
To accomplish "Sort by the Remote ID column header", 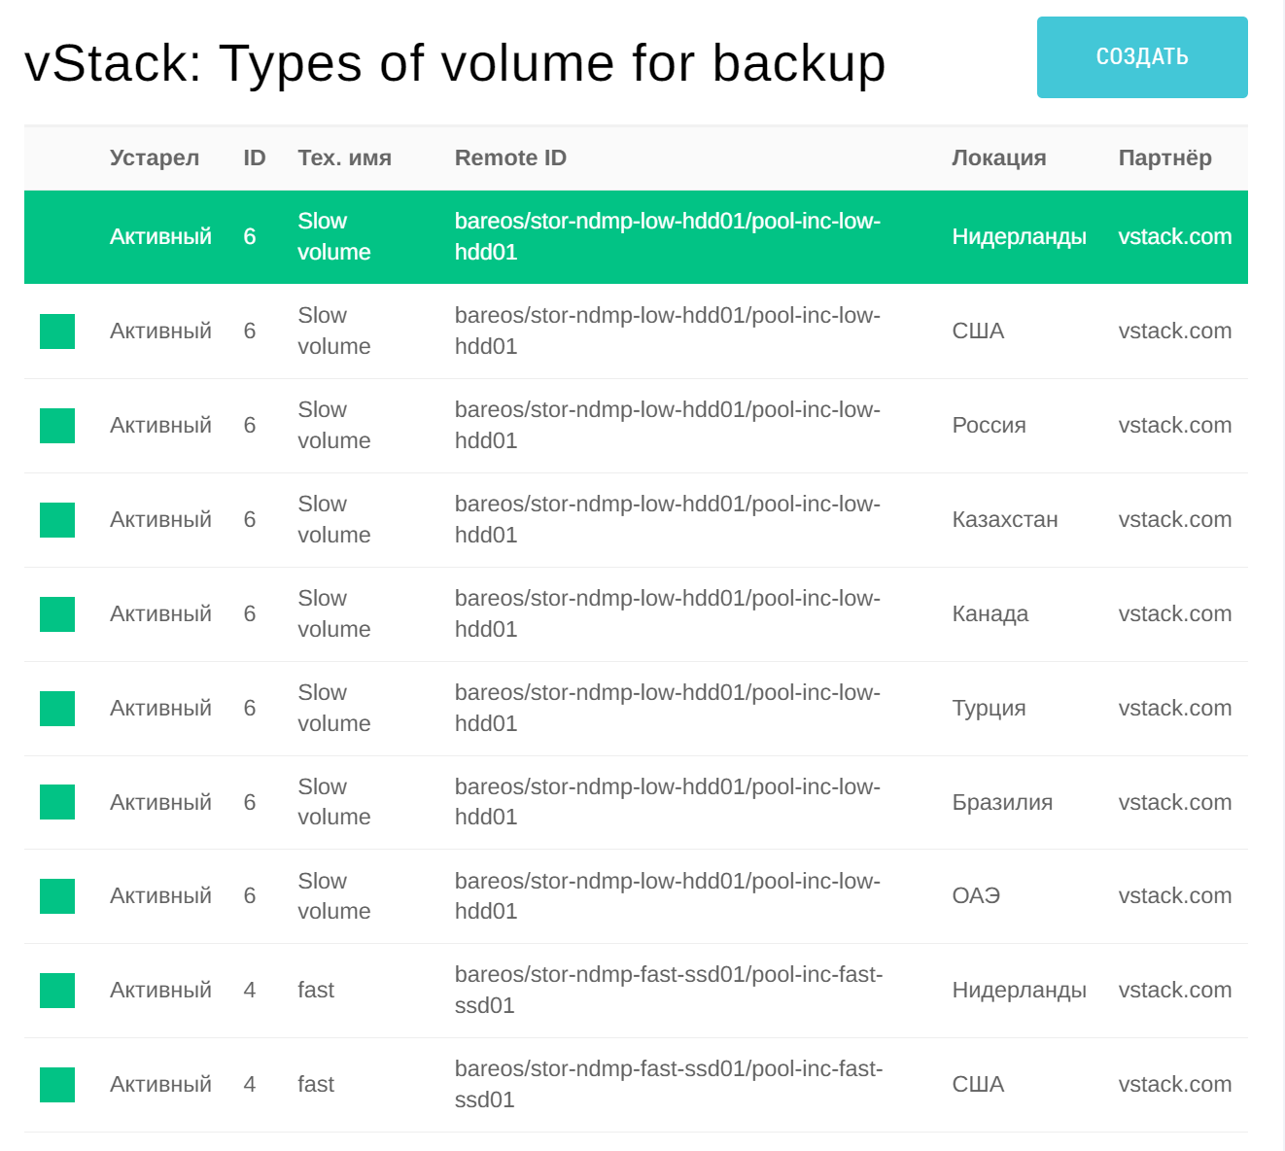I will (510, 157).
